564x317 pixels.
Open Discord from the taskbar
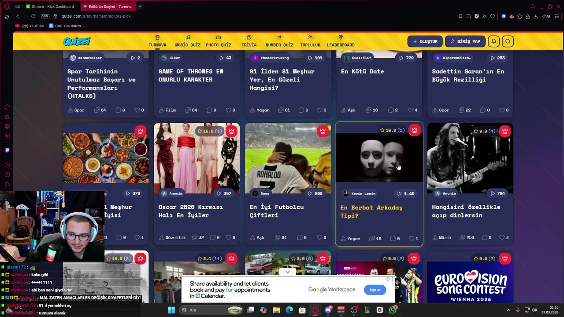pos(328,310)
